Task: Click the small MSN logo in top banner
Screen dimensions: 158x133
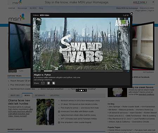Action: coord(17,2)
